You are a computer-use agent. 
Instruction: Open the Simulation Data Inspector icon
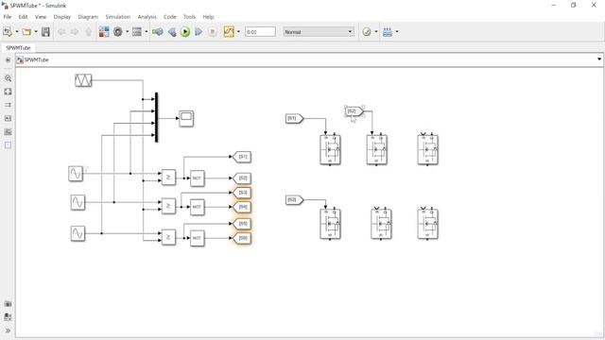pos(229,31)
